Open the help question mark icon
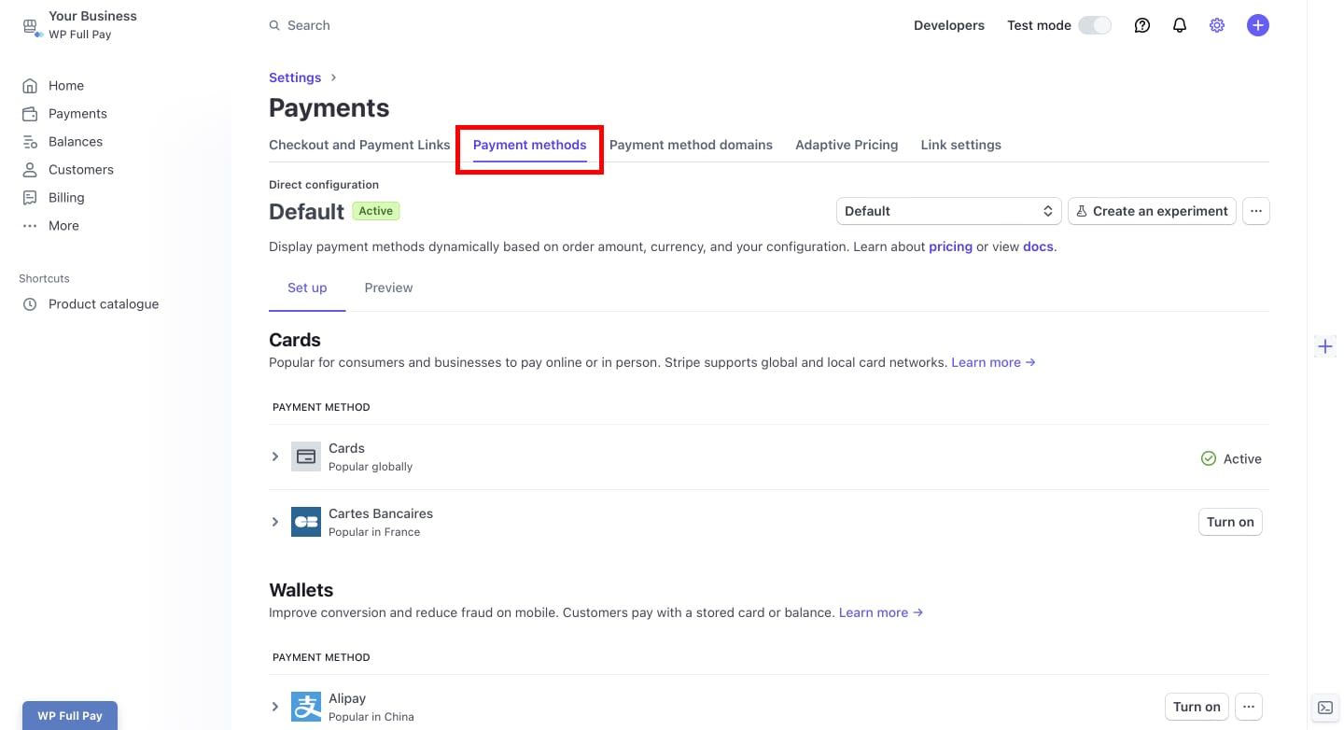This screenshot has height=730, width=1344. [x=1142, y=25]
